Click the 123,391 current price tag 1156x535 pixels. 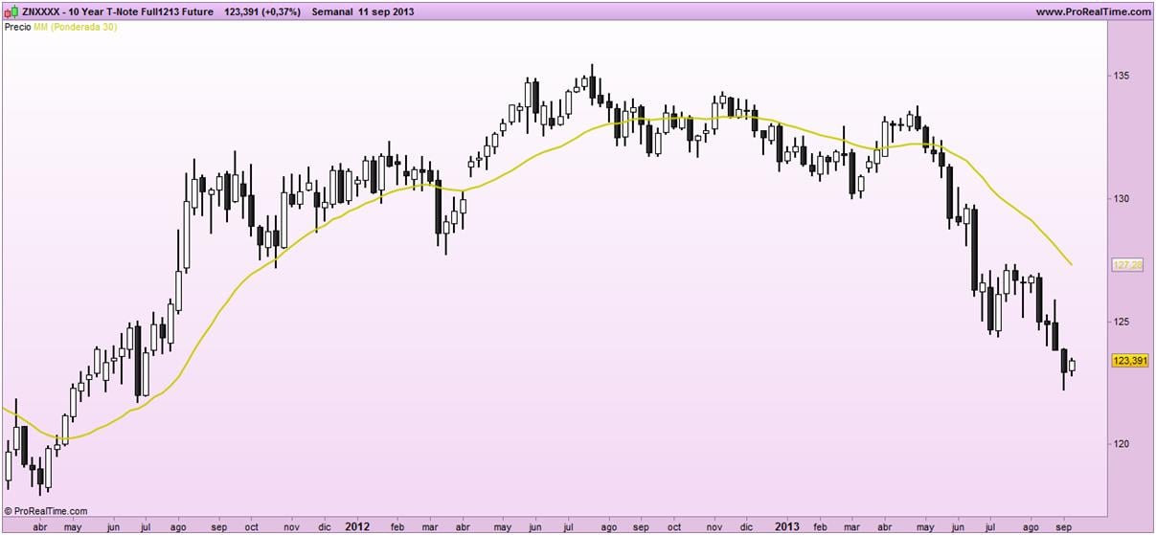(x=1129, y=360)
